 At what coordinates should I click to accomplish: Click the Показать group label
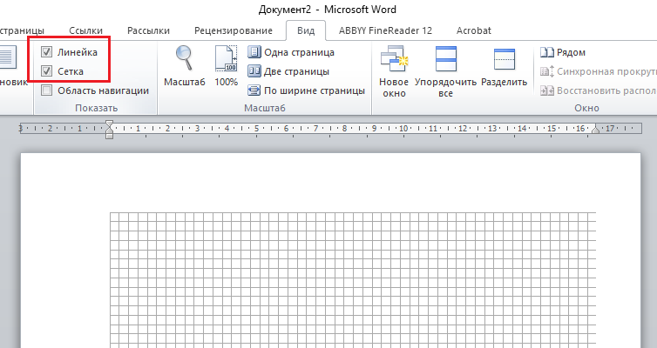tap(96, 108)
